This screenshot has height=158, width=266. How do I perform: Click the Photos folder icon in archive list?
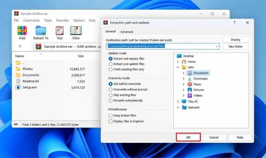coord(18,69)
